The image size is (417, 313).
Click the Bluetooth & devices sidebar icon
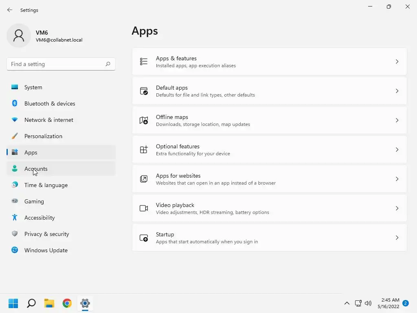[15, 104]
